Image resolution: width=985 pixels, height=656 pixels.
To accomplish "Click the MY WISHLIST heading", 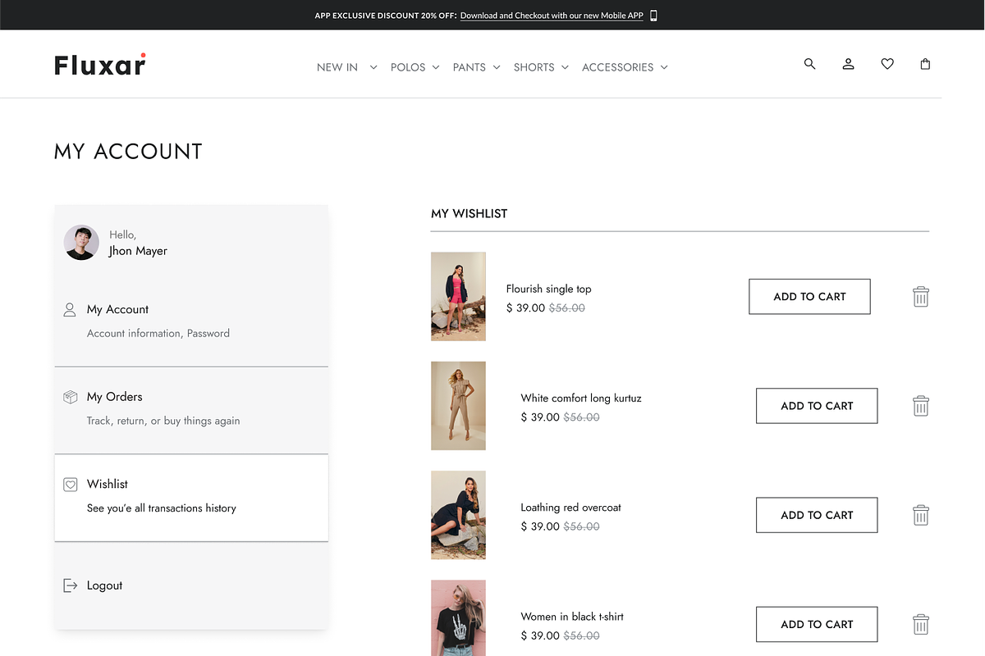I will click(470, 213).
